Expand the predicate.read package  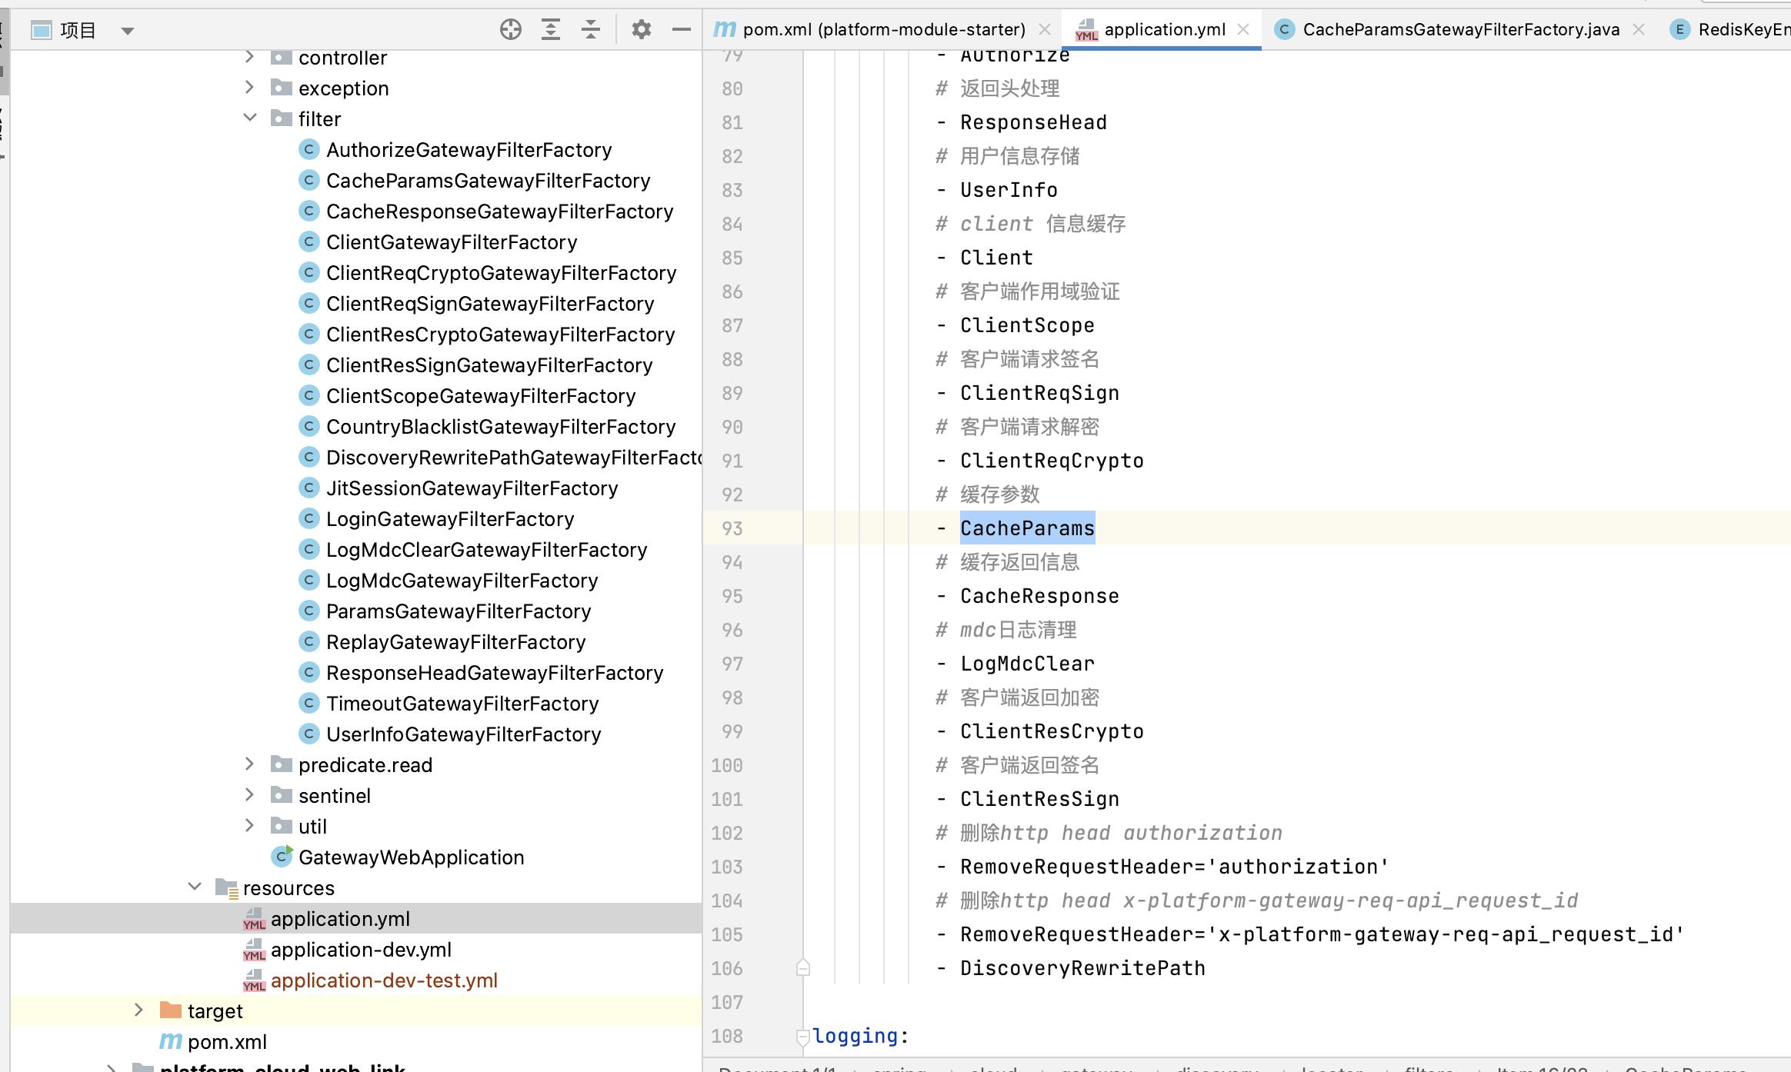point(250,764)
